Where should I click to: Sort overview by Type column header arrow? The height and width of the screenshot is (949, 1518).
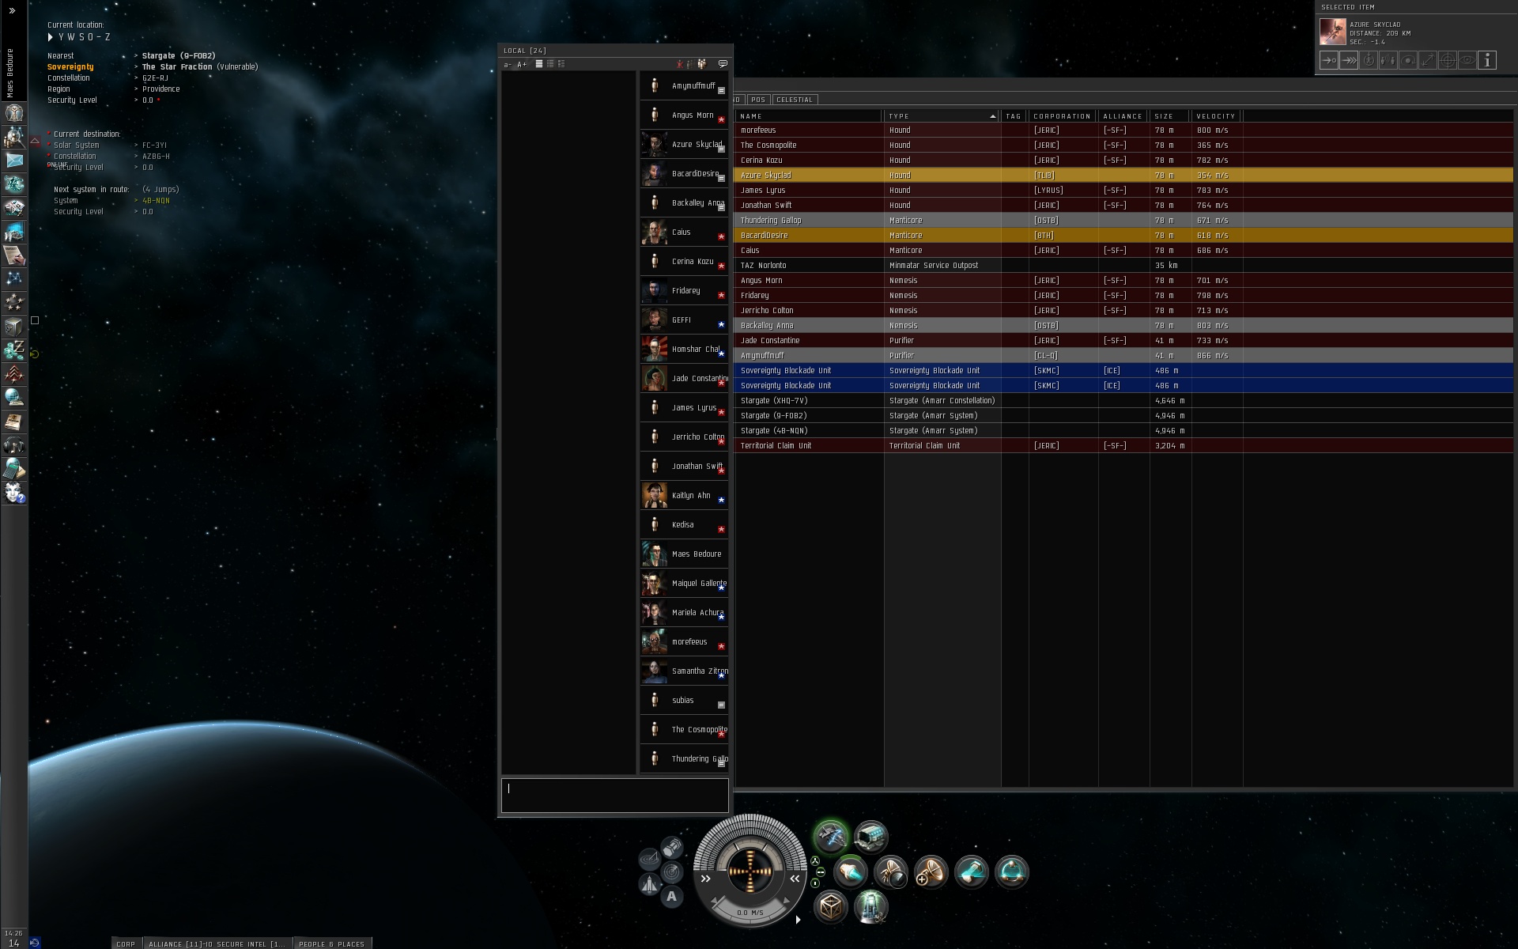[992, 116]
